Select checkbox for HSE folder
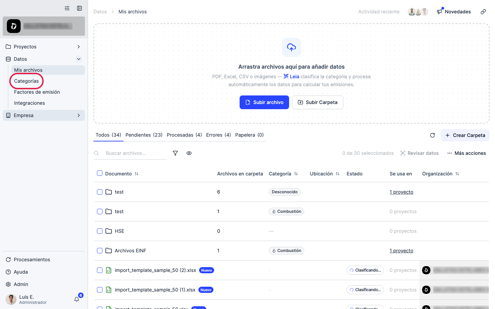Image resolution: width=495 pixels, height=309 pixels. pyautogui.click(x=100, y=231)
